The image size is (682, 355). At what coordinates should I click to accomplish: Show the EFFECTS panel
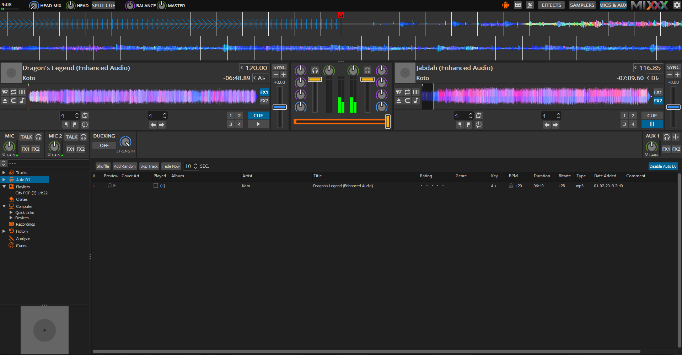point(551,5)
